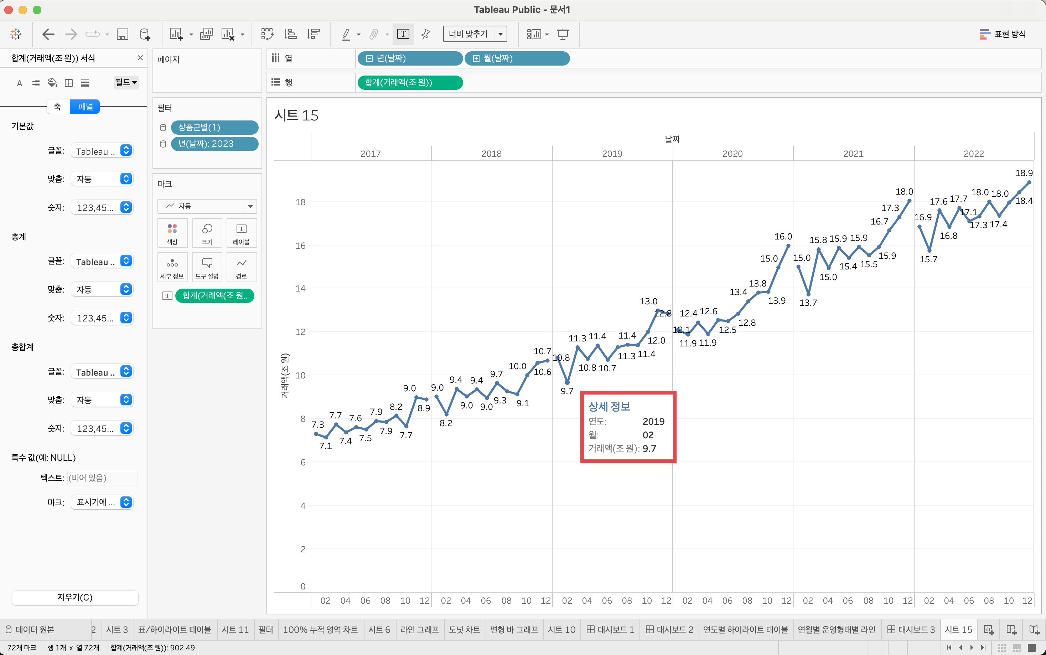Viewport: 1046px width, 655px height.
Task: Toggle the show mark labels toolbar button
Action: coord(403,34)
